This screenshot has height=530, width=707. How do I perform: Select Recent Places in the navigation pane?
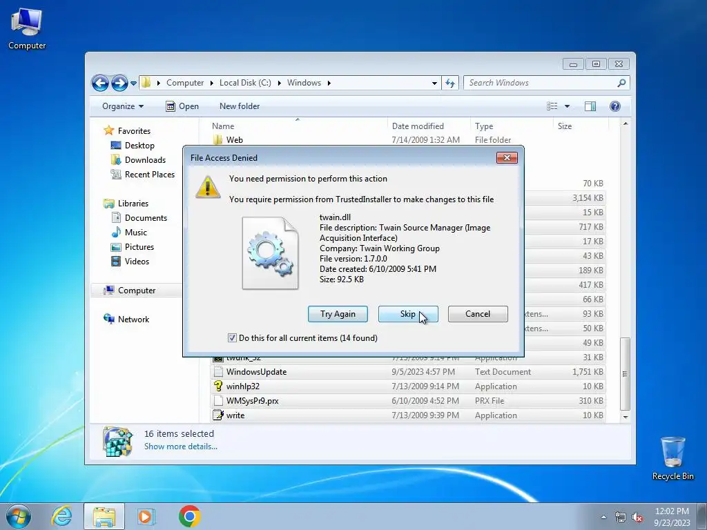click(x=149, y=175)
